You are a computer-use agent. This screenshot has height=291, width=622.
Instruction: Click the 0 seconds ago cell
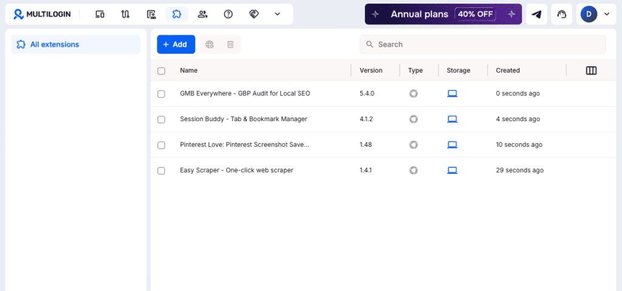click(518, 93)
